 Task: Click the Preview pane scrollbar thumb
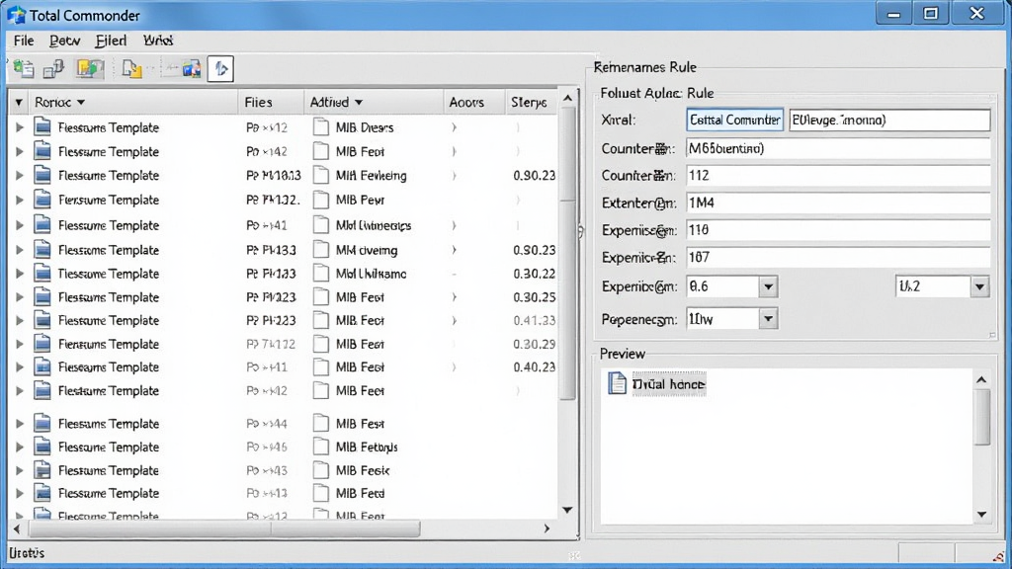[x=981, y=417]
